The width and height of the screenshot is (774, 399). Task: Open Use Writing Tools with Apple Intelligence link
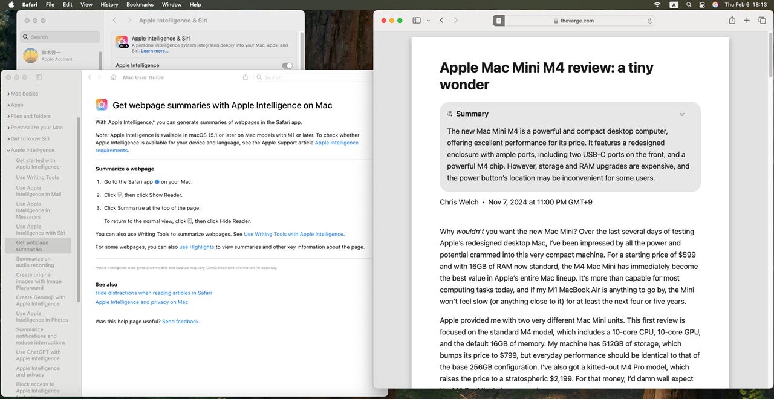click(x=293, y=234)
